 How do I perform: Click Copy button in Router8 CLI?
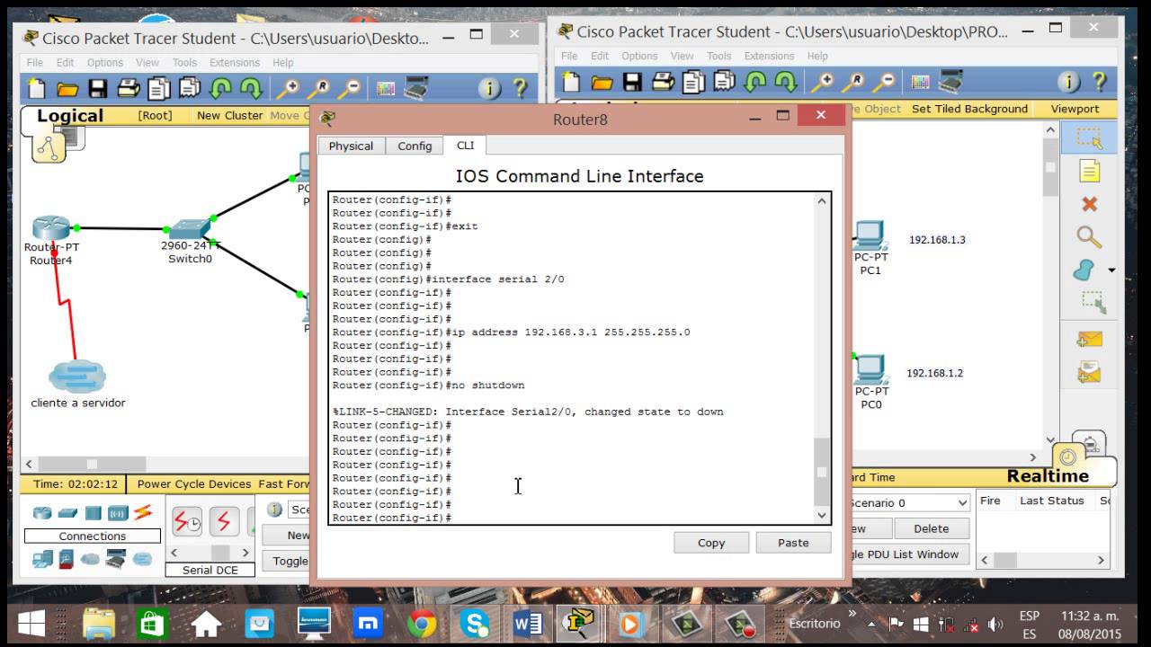pyautogui.click(x=710, y=543)
